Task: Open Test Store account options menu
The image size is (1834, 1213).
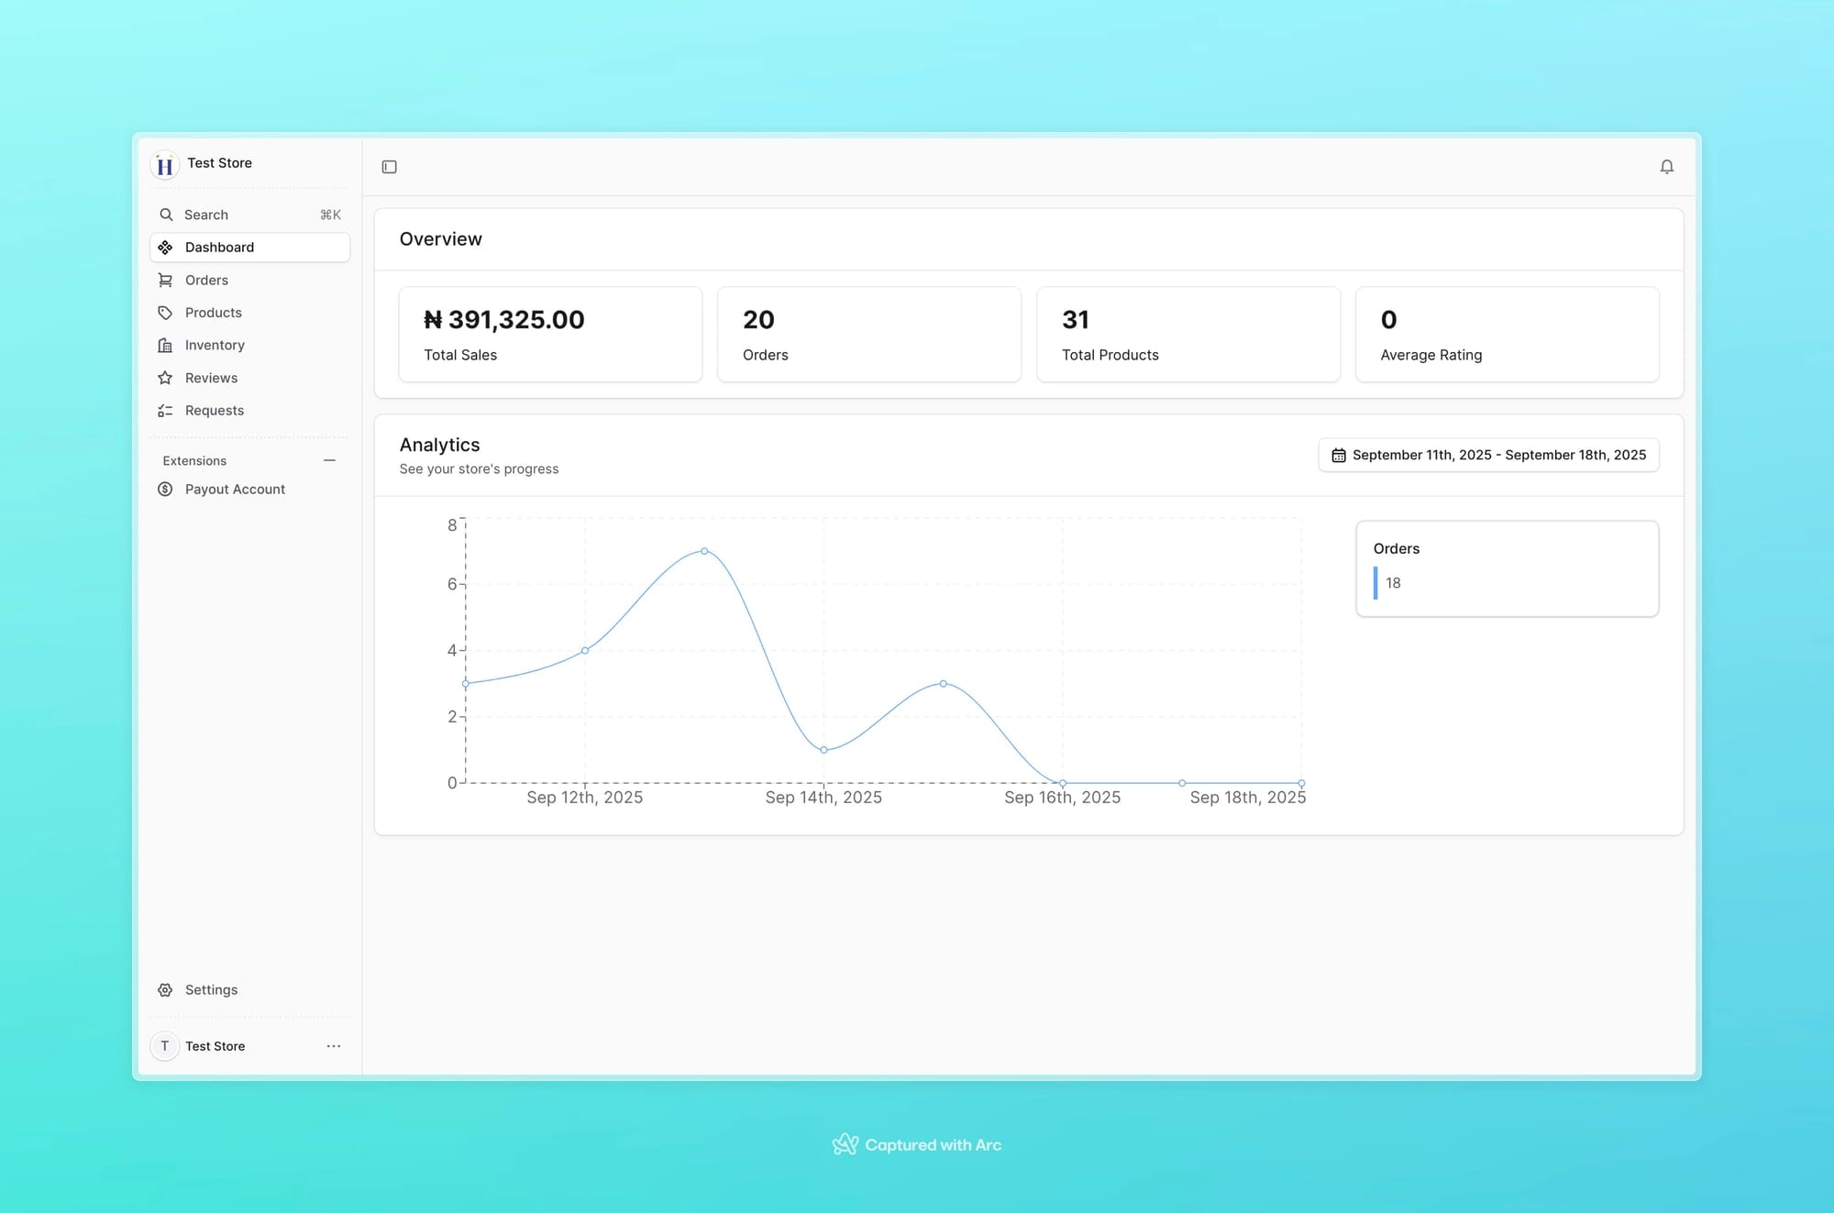Action: coord(334,1046)
